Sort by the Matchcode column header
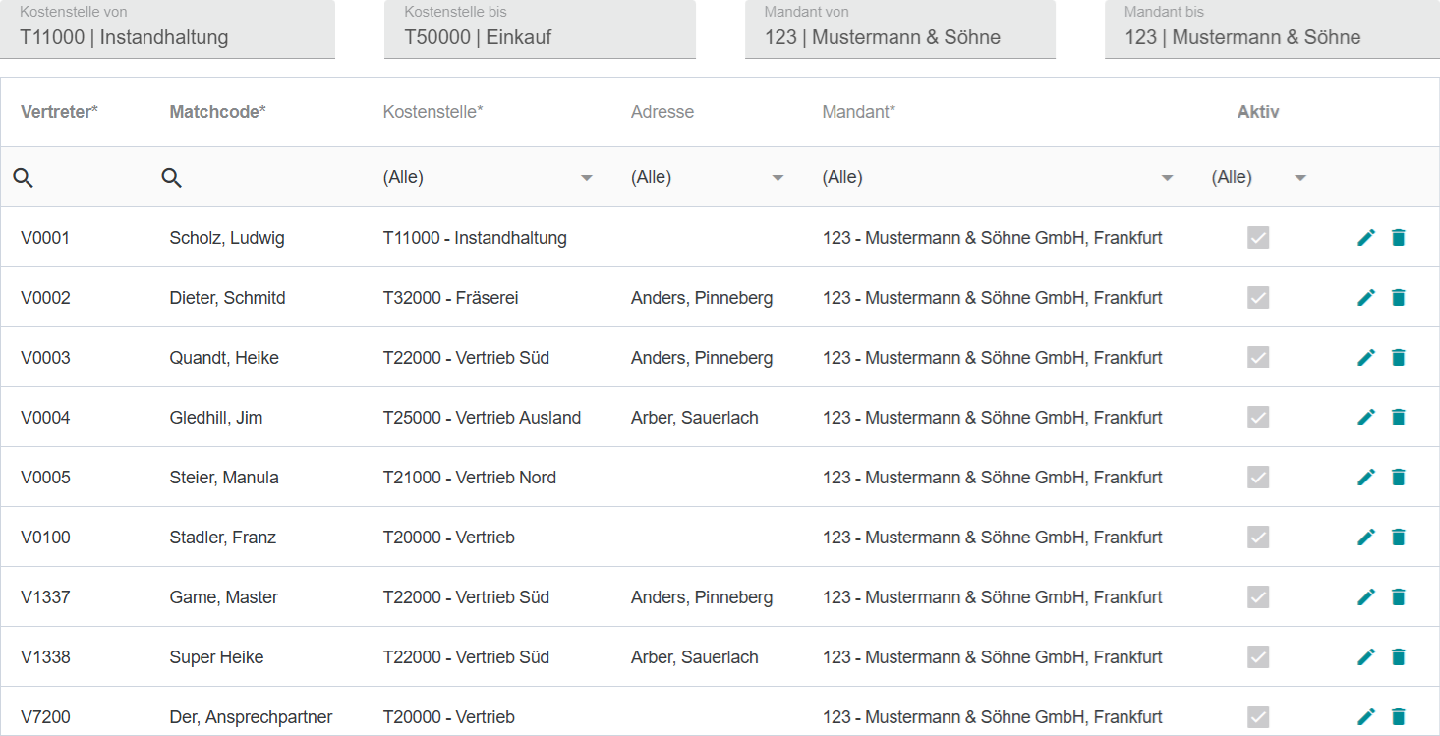The height and width of the screenshot is (736, 1440). pyautogui.click(x=217, y=112)
